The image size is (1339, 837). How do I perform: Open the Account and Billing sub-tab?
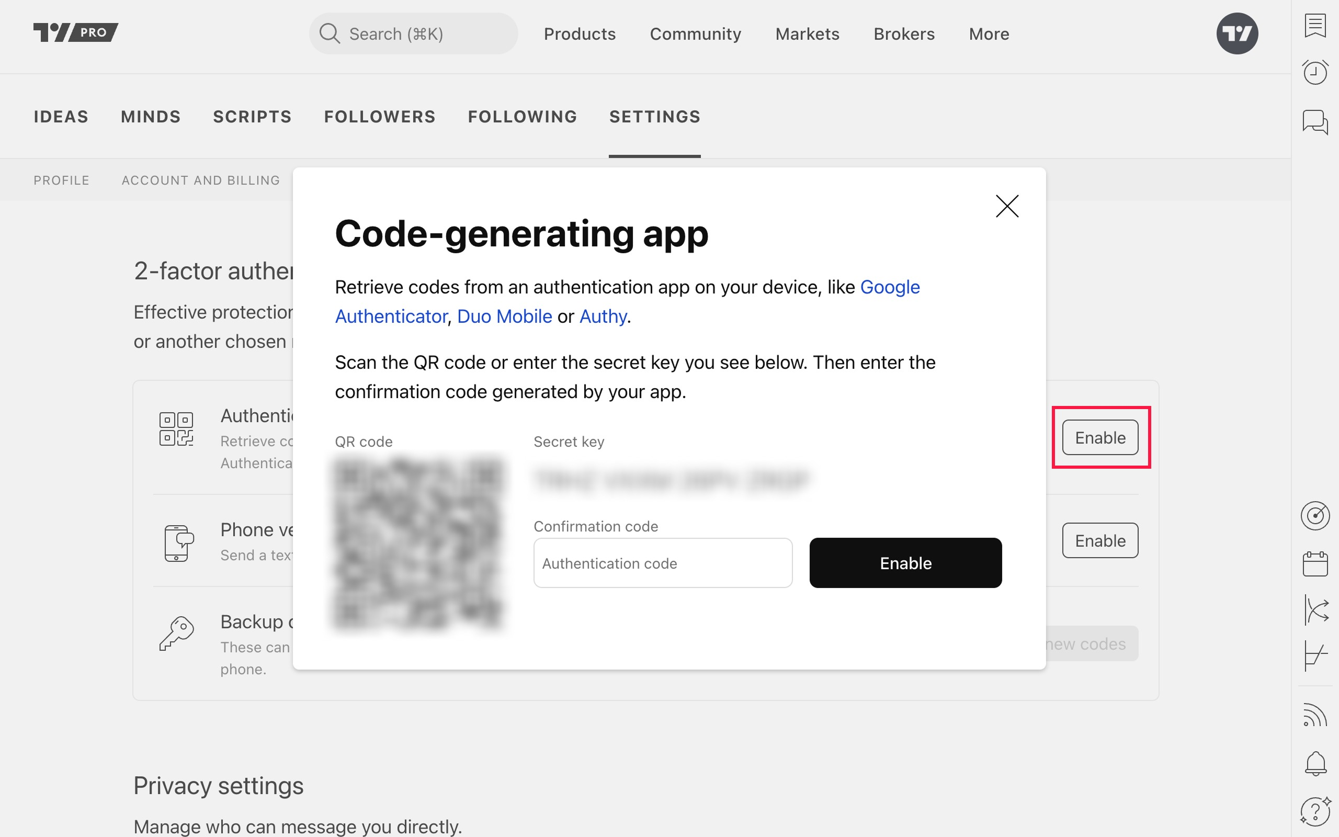pyautogui.click(x=201, y=180)
